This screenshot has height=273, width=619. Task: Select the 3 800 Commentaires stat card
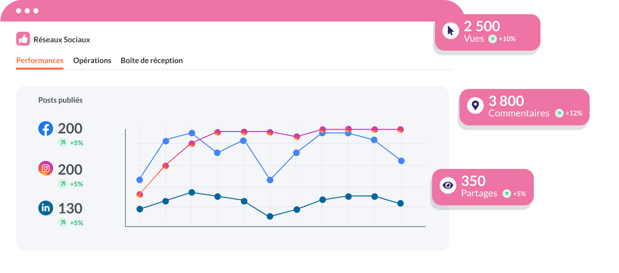[524, 107]
